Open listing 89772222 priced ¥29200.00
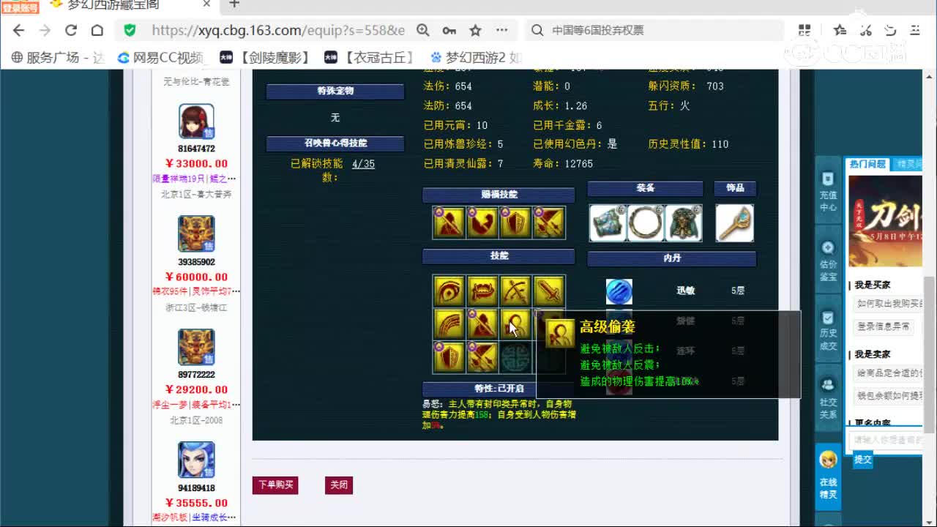This screenshot has width=937, height=527. pos(196,375)
